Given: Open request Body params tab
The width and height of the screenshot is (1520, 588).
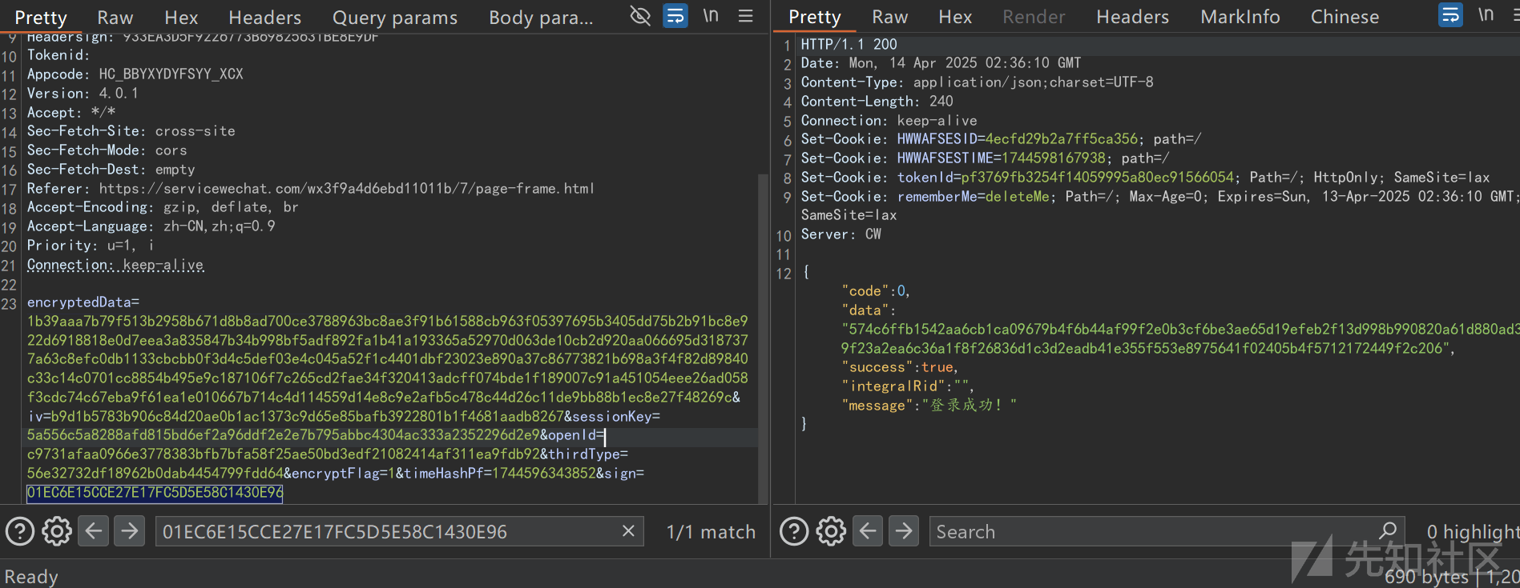Looking at the screenshot, I should tap(542, 17).
